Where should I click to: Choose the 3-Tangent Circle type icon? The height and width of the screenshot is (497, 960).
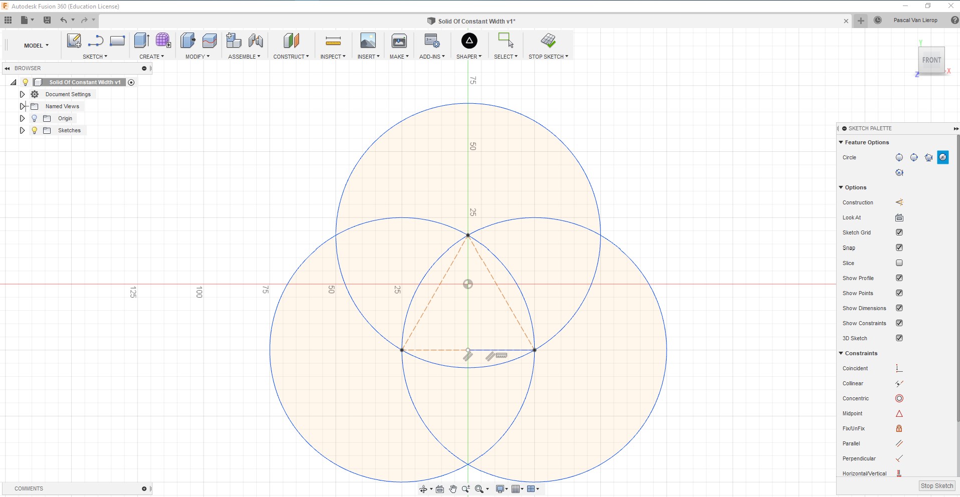[x=899, y=172]
